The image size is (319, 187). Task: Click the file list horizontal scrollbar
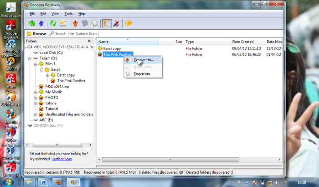(x=170, y=160)
